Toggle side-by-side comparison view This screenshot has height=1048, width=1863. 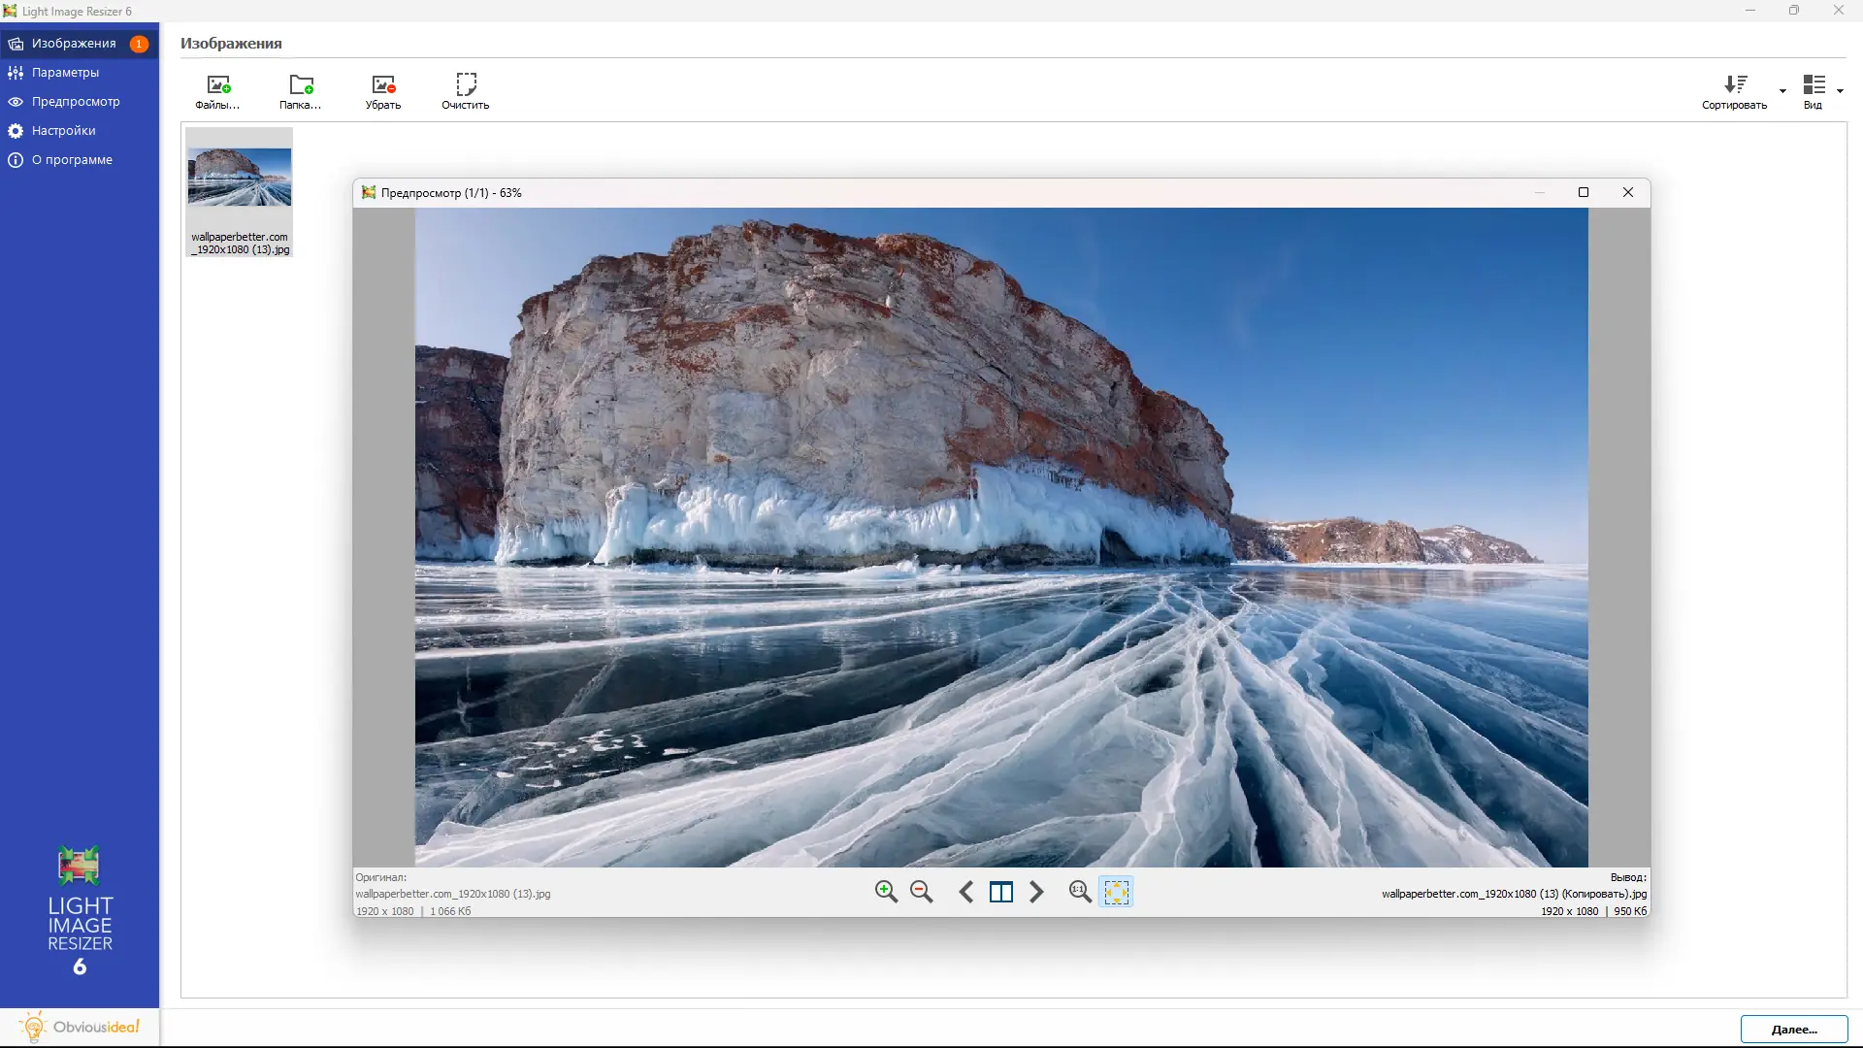pos(1001,892)
